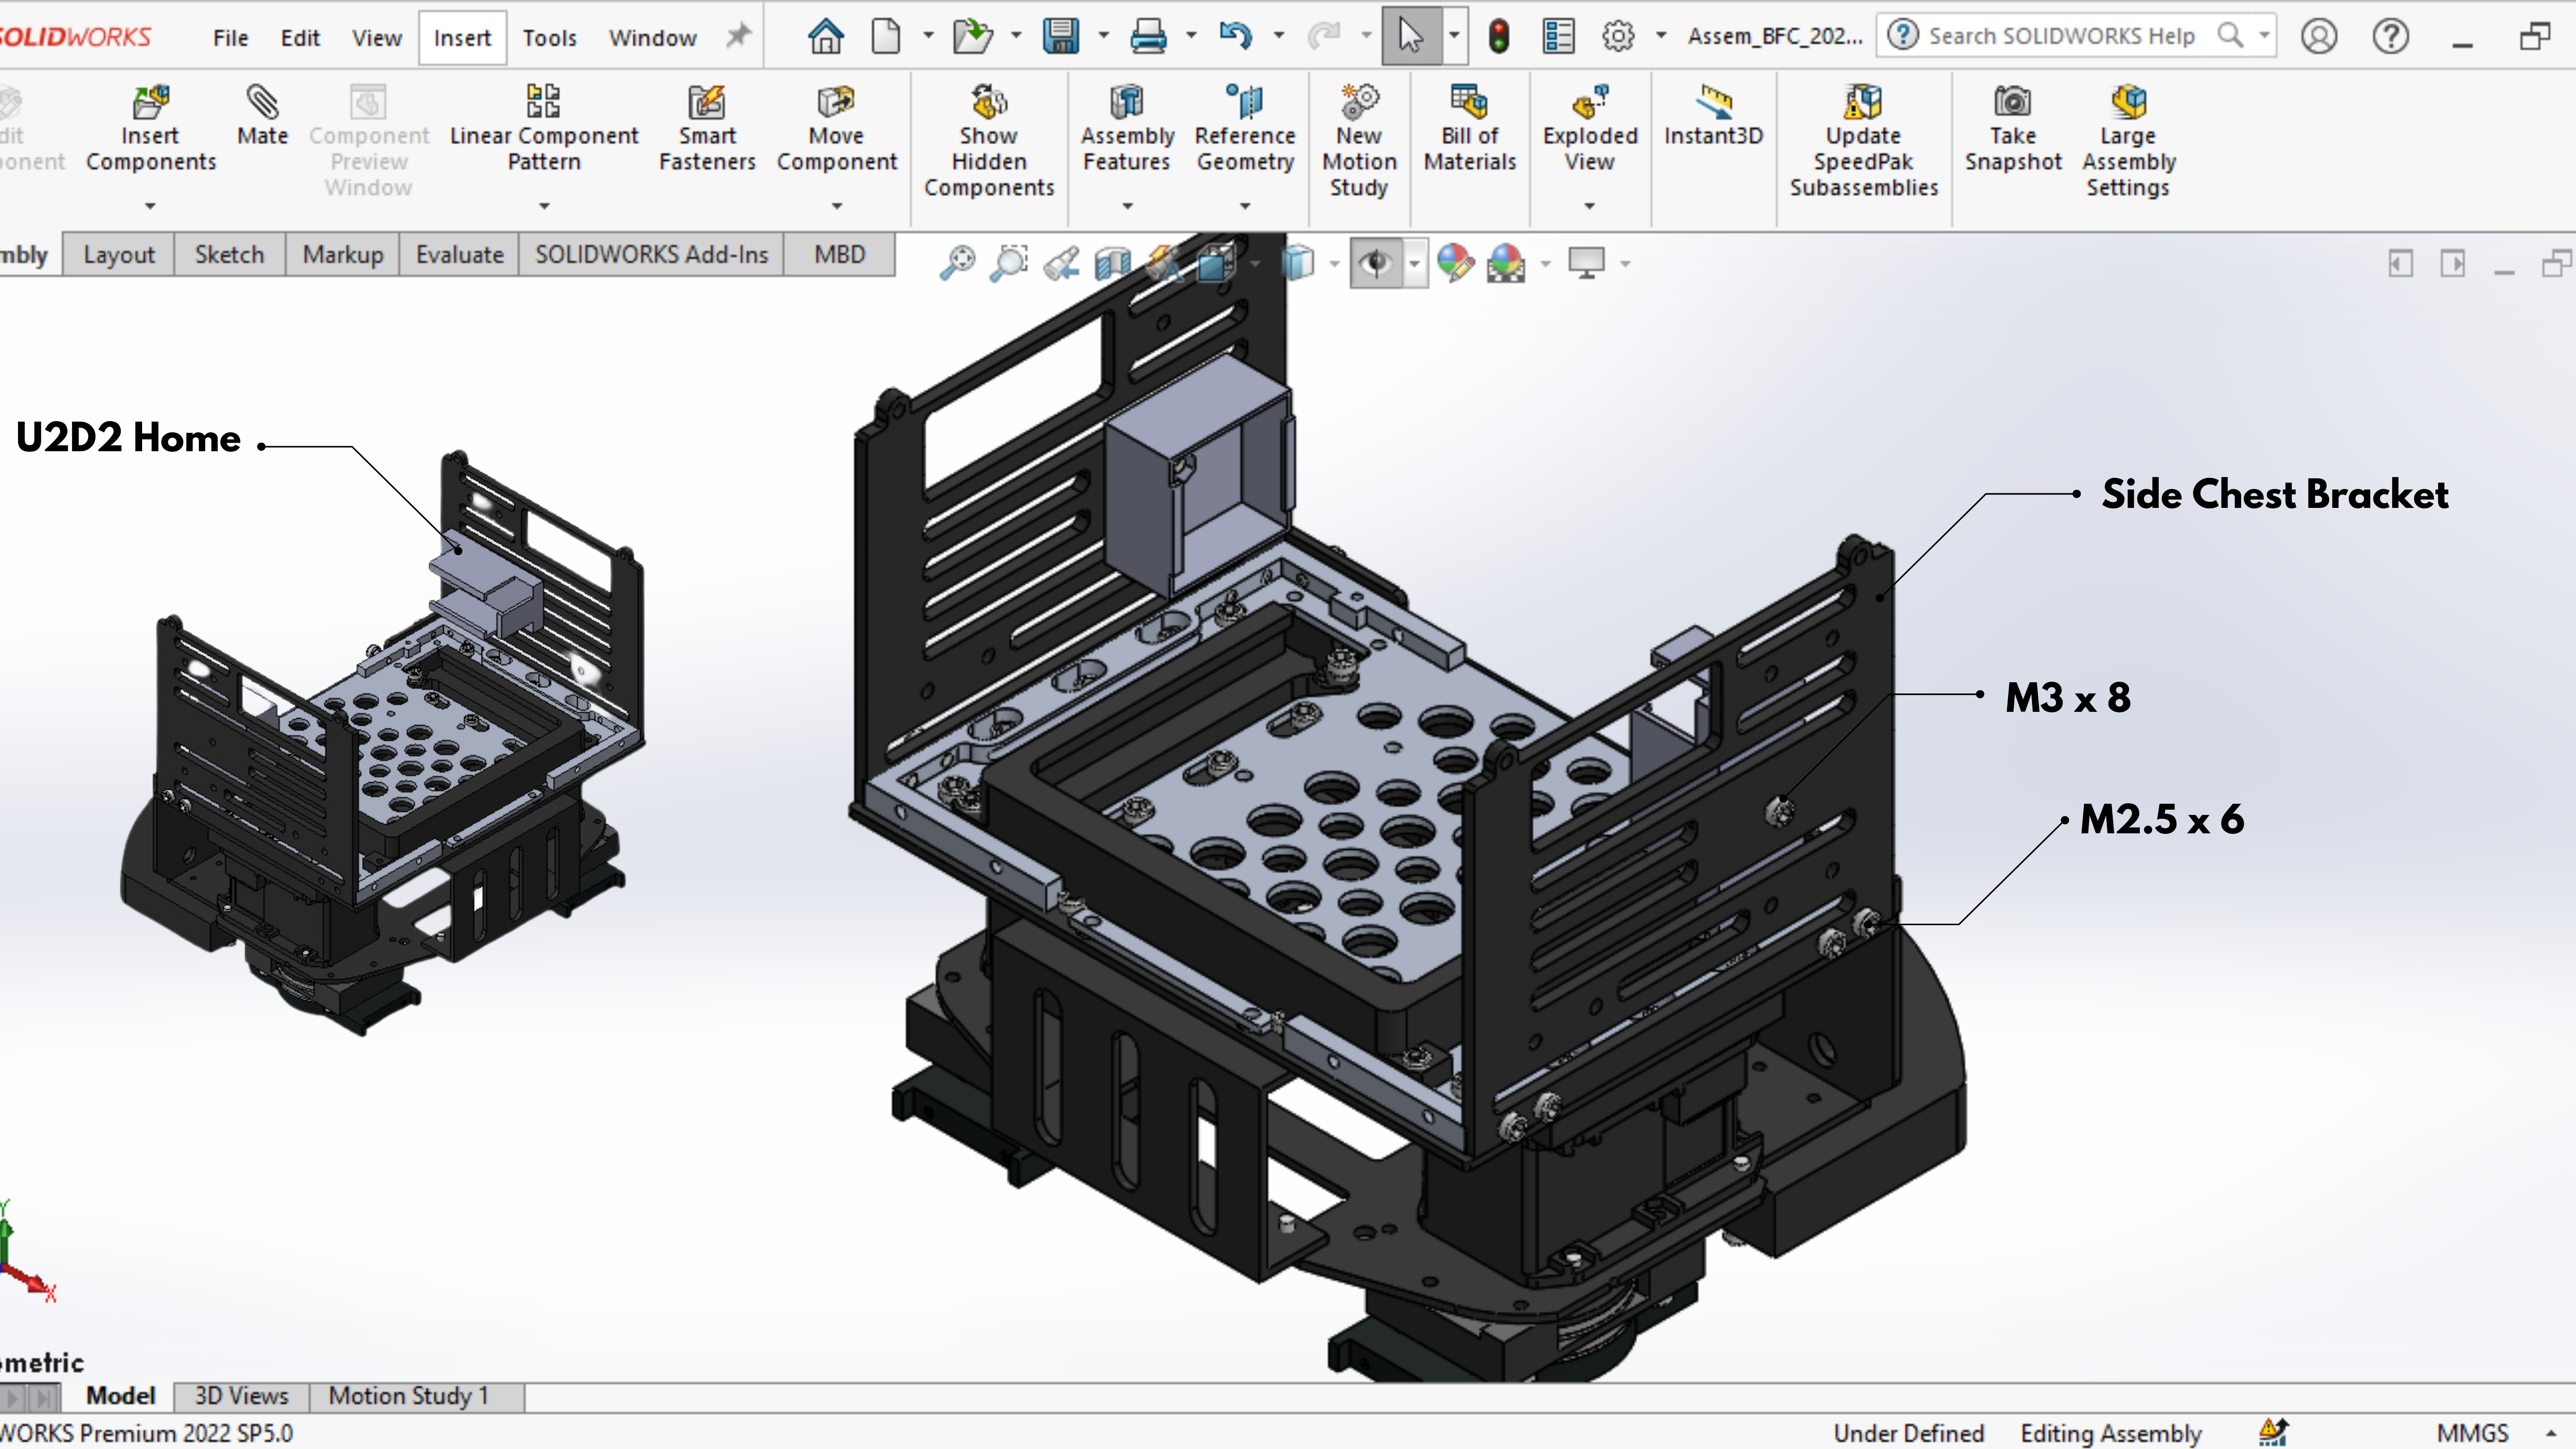Click Section View icon

pos(1113,263)
